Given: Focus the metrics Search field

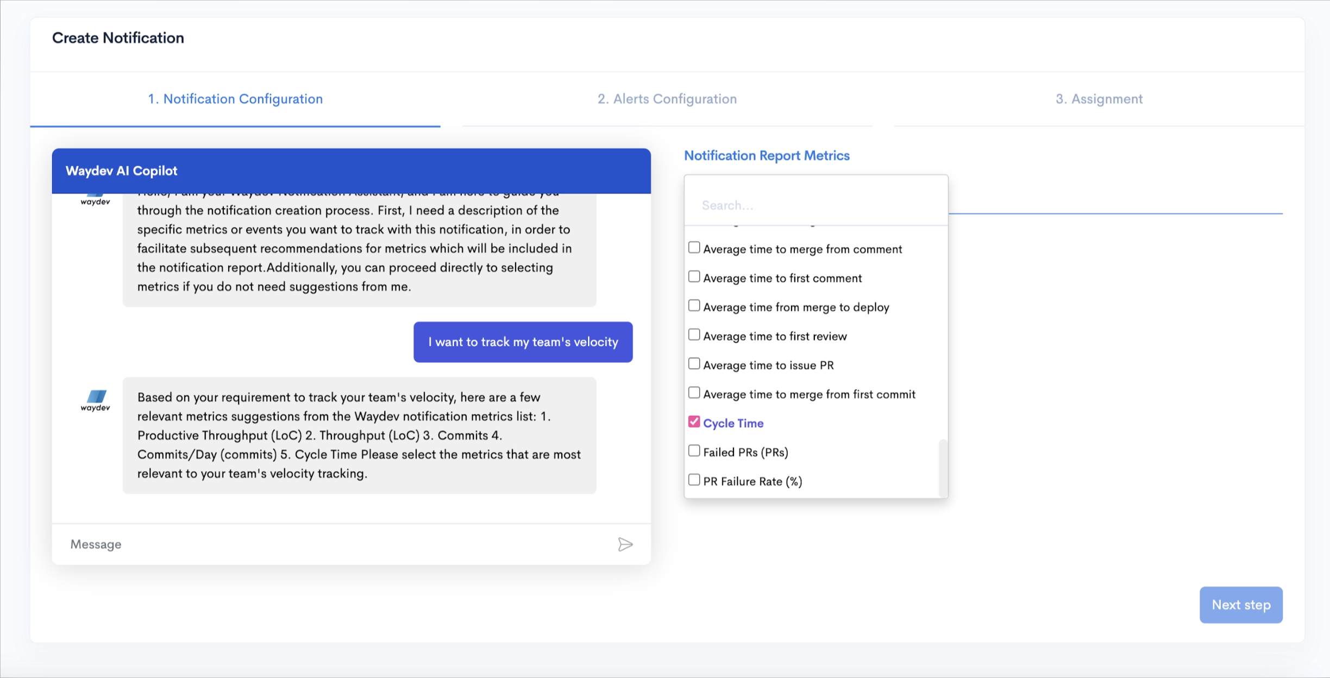Looking at the screenshot, I should pyautogui.click(x=815, y=205).
